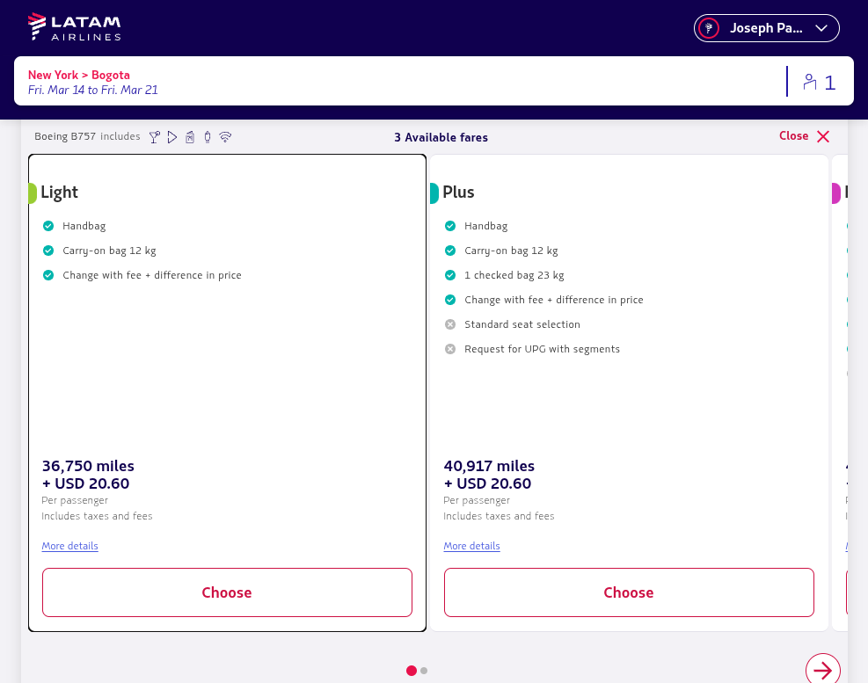Close the available fares panel
Screen dimensions: 868x683
click(805, 136)
